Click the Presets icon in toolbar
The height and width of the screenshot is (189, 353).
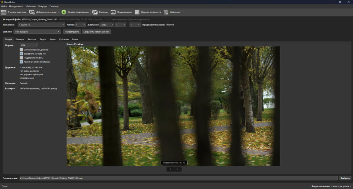(x=166, y=12)
